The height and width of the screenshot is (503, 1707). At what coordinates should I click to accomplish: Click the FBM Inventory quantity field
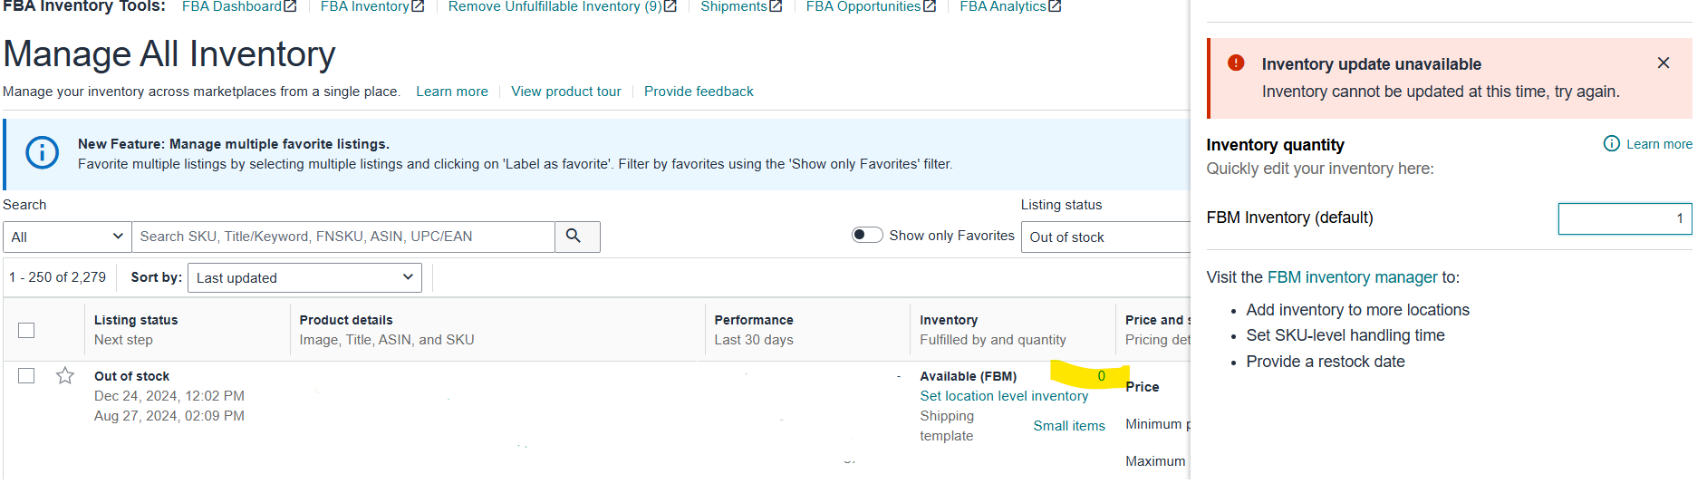(1625, 218)
